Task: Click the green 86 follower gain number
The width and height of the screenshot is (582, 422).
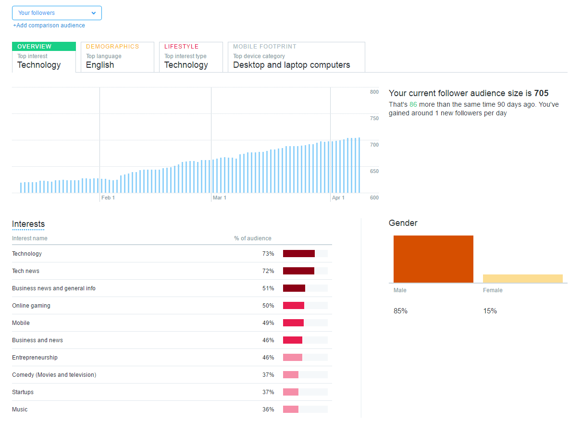Action: (413, 104)
